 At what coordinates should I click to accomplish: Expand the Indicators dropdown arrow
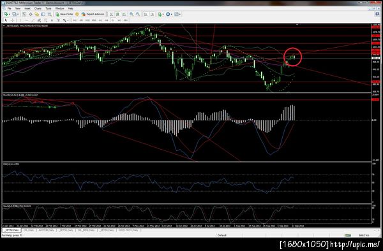point(163,15)
